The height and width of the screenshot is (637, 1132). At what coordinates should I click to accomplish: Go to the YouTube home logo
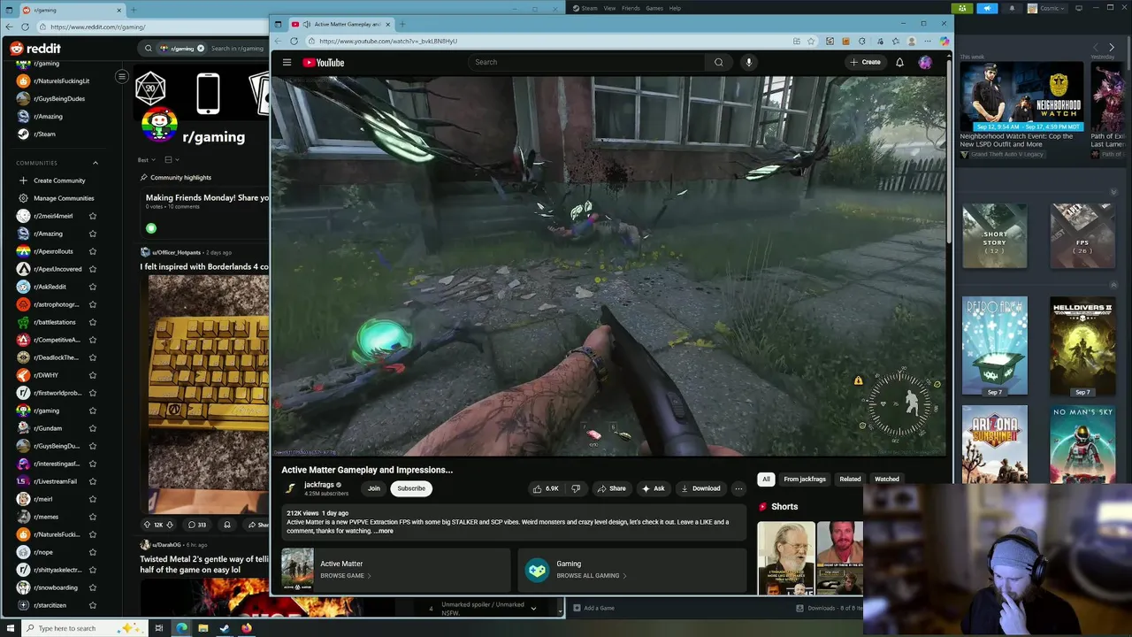tap(323, 62)
